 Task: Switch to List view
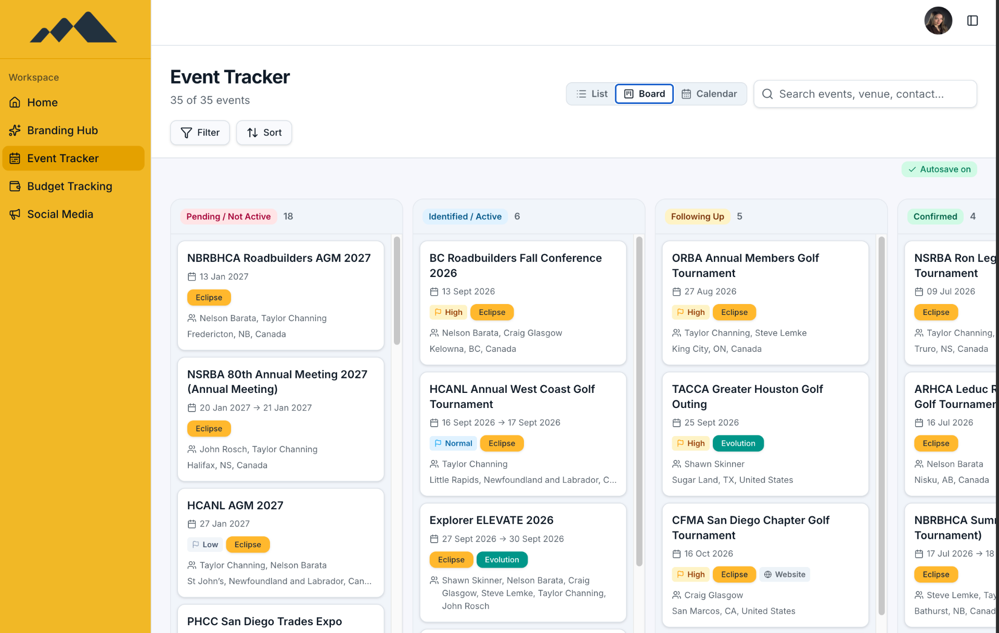(x=592, y=94)
